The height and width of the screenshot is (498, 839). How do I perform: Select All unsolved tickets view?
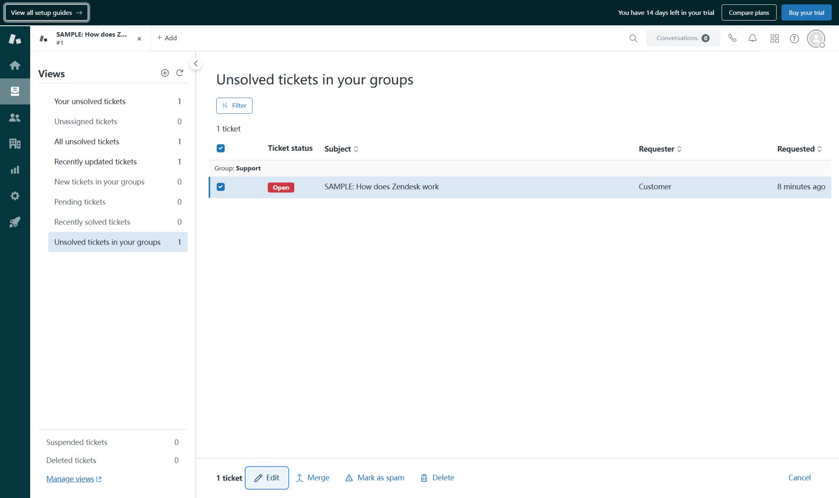[x=118, y=142]
